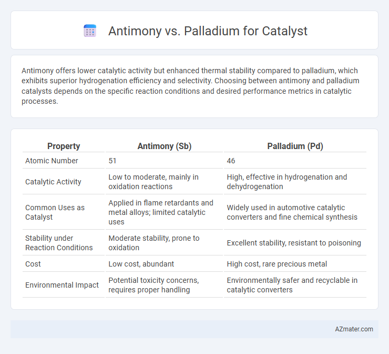Click the title 'Antimony vs. Palladium for Catalyst'
The height and width of the screenshot is (354, 389).
click(x=208, y=31)
